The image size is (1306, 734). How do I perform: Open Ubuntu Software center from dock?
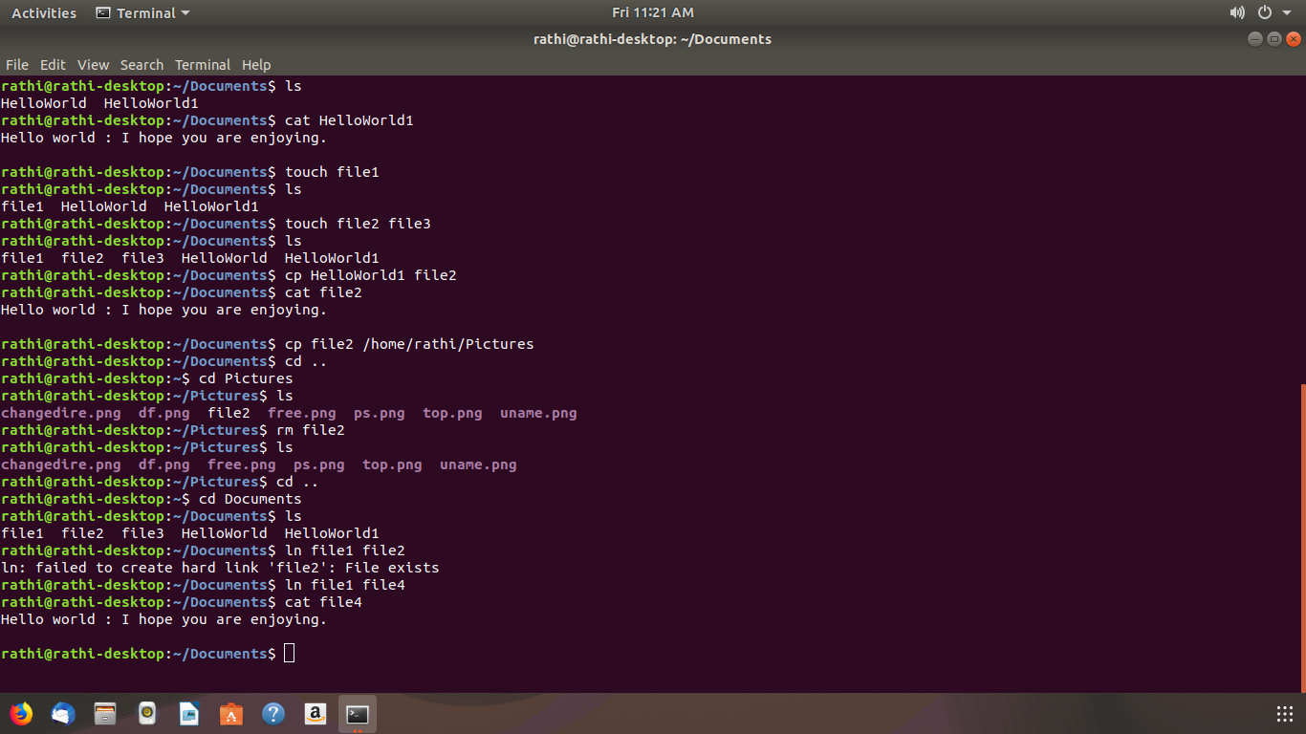tap(231, 714)
